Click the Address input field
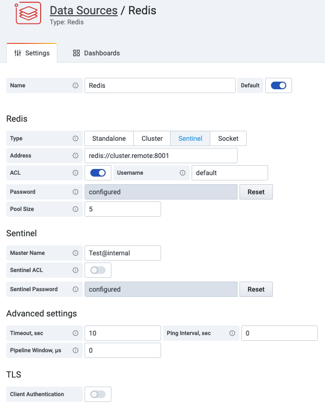 point(161,156)
